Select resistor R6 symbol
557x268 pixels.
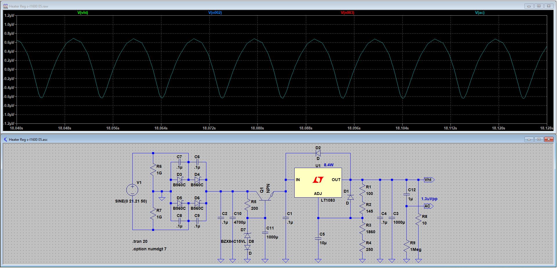(x=153, y=169)
